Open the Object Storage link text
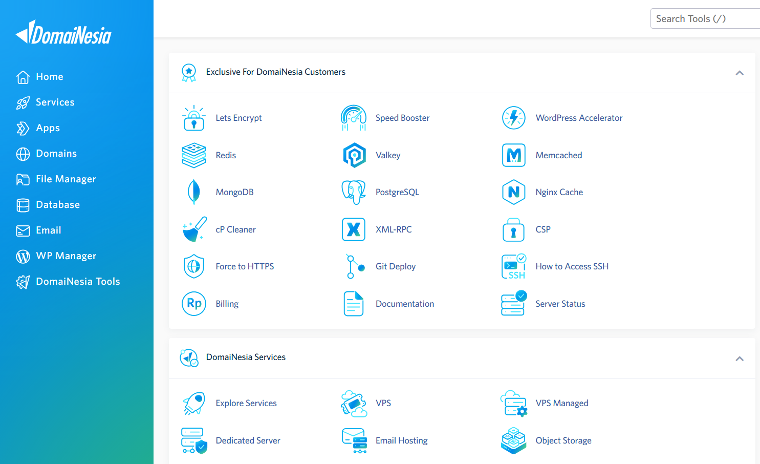Image resolution: width=760 pixels, height=464 pixels. point(563,440)
